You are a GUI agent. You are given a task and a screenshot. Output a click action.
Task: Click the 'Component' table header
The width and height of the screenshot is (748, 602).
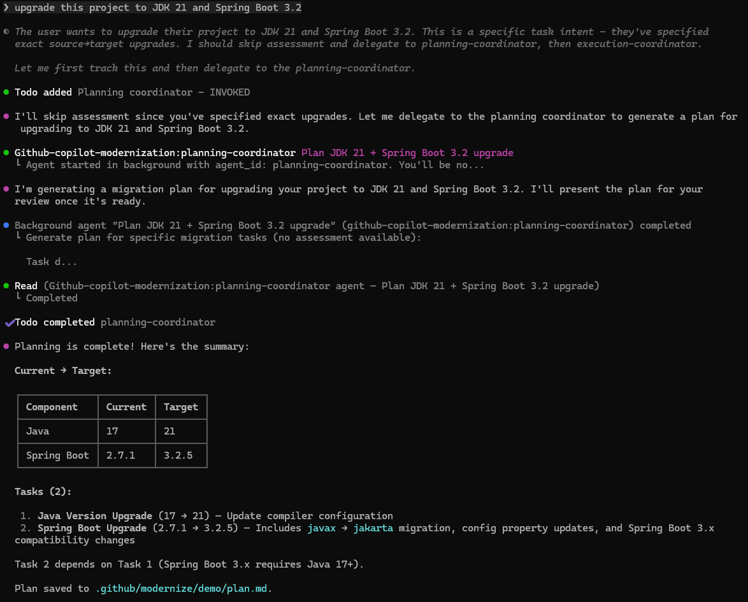point(52,407)
